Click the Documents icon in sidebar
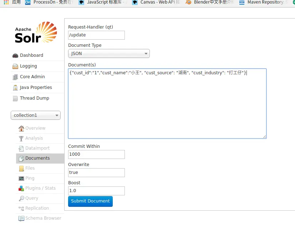 pos(21,158)
